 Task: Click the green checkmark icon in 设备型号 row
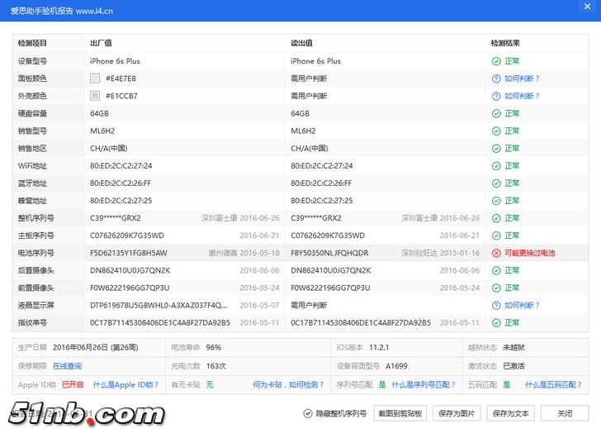pyautogui.click(x=496, y=61)
